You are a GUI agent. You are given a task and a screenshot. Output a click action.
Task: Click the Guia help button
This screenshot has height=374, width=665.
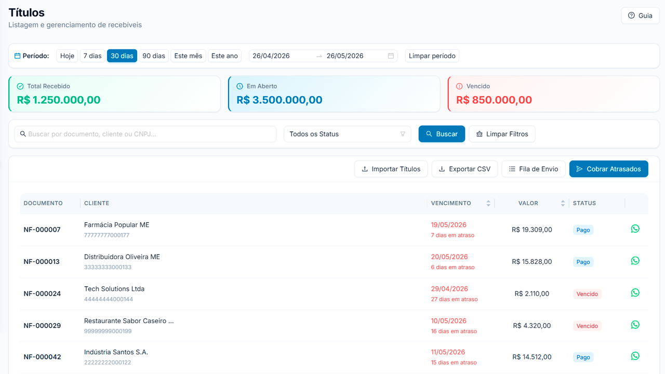click(x=640, y=16)
